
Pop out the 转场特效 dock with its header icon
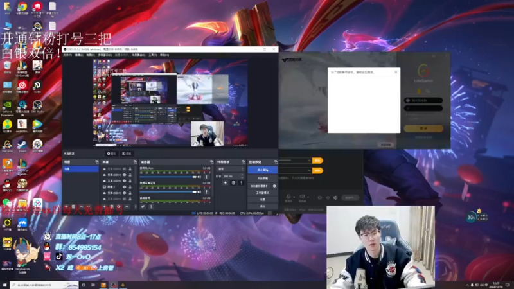click(244, 162)
